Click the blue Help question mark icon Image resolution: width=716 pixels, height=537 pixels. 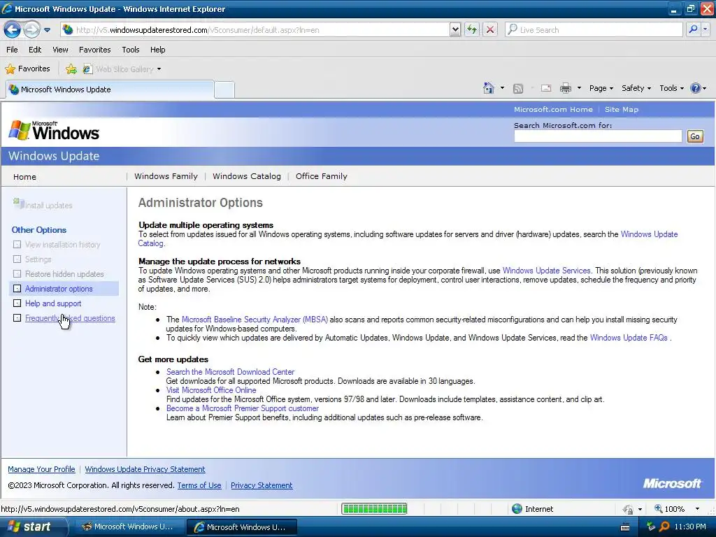[695, 88]
